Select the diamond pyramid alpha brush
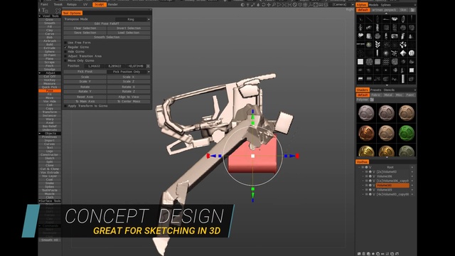Viewport: 455px width, 256px height. click(403, 53)
